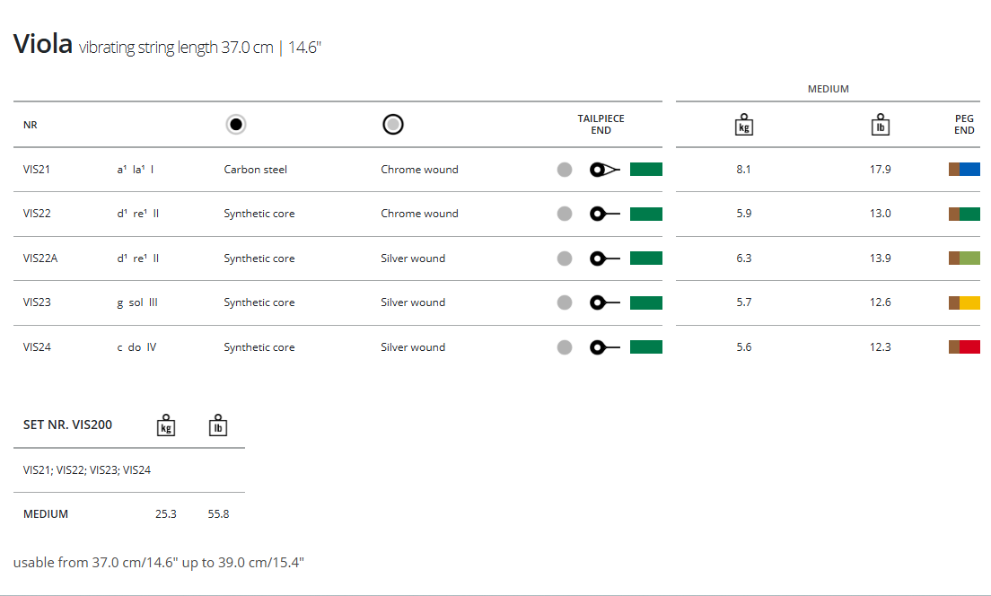Screen dimensions: 991x596
Task: Click the Viola title heading
Action: 42,44
